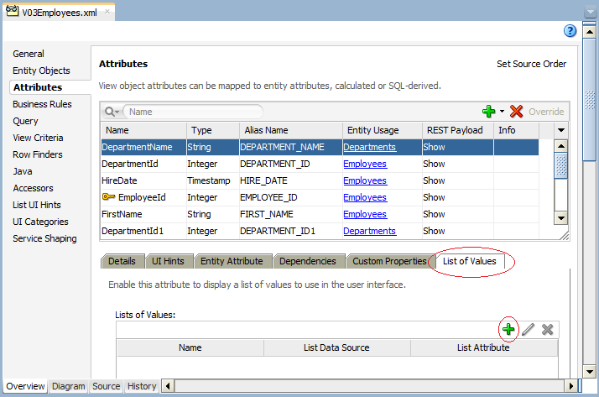Click the green plus to add a new attribute

click(x=488, y=112)
